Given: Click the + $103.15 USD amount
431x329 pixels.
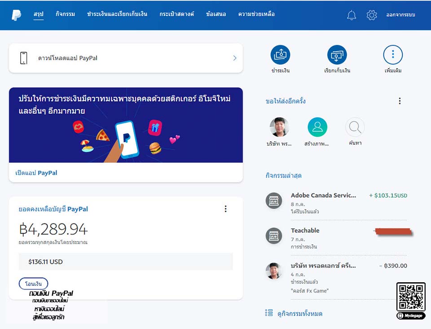Looking at the screenshot, I should [388, 196].
